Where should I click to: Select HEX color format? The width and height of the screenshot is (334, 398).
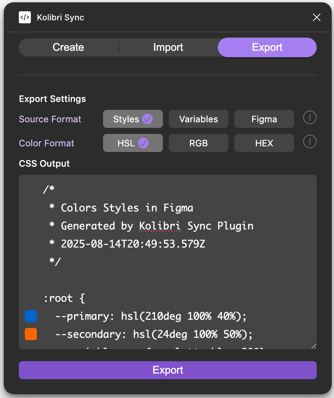point(264,143)
